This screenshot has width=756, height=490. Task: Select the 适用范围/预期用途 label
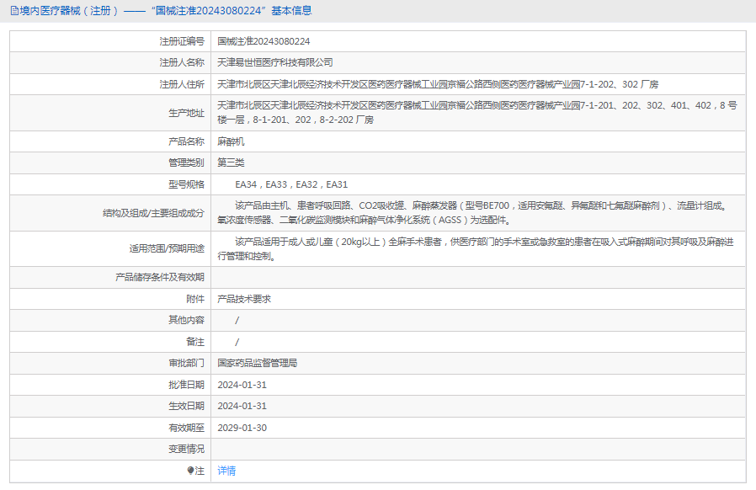tap(167, 248)
